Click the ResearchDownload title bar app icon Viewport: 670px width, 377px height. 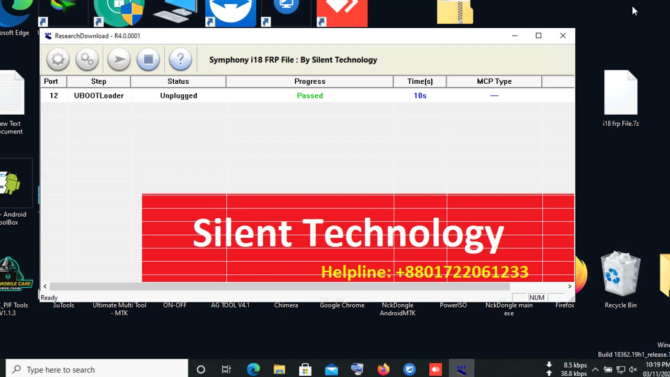point(48,36)
